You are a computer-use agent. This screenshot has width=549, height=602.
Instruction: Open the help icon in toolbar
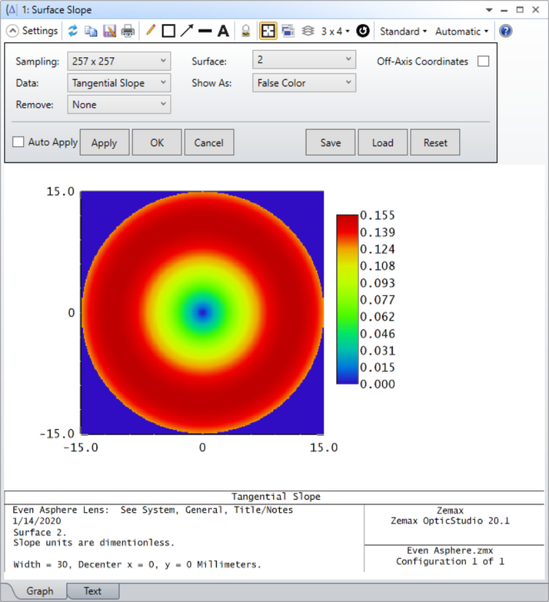505,31
